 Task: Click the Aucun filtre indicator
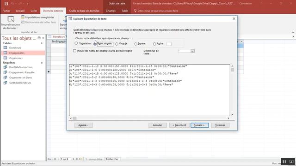[94, 159]
